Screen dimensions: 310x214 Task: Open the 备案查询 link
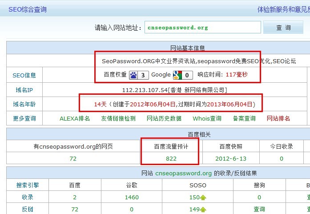pos(244,118)
